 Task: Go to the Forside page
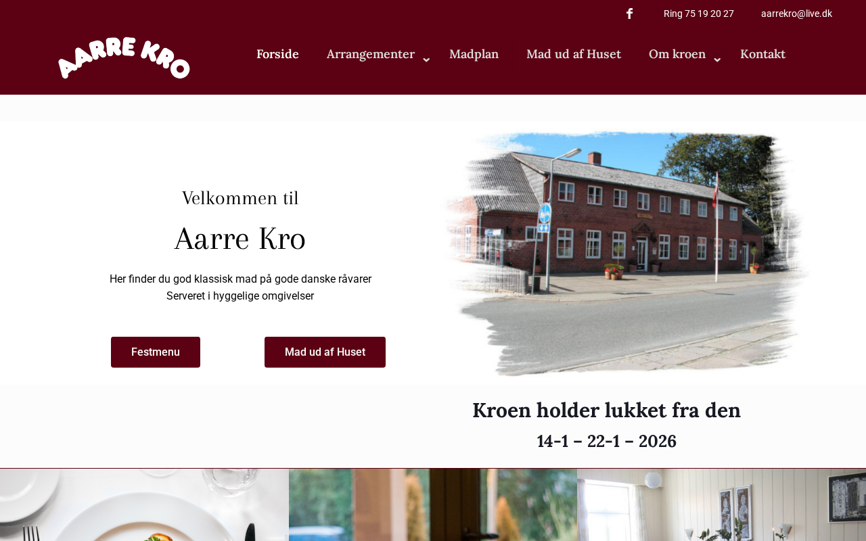click(x=277, y=54)
